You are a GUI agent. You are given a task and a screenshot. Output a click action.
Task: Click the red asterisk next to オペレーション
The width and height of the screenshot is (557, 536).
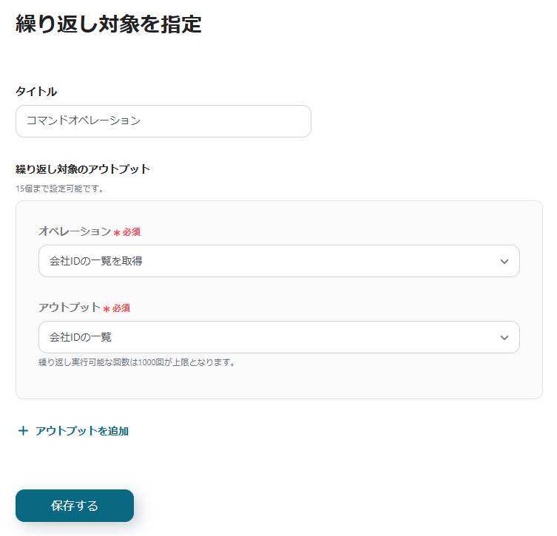(117, 233)
